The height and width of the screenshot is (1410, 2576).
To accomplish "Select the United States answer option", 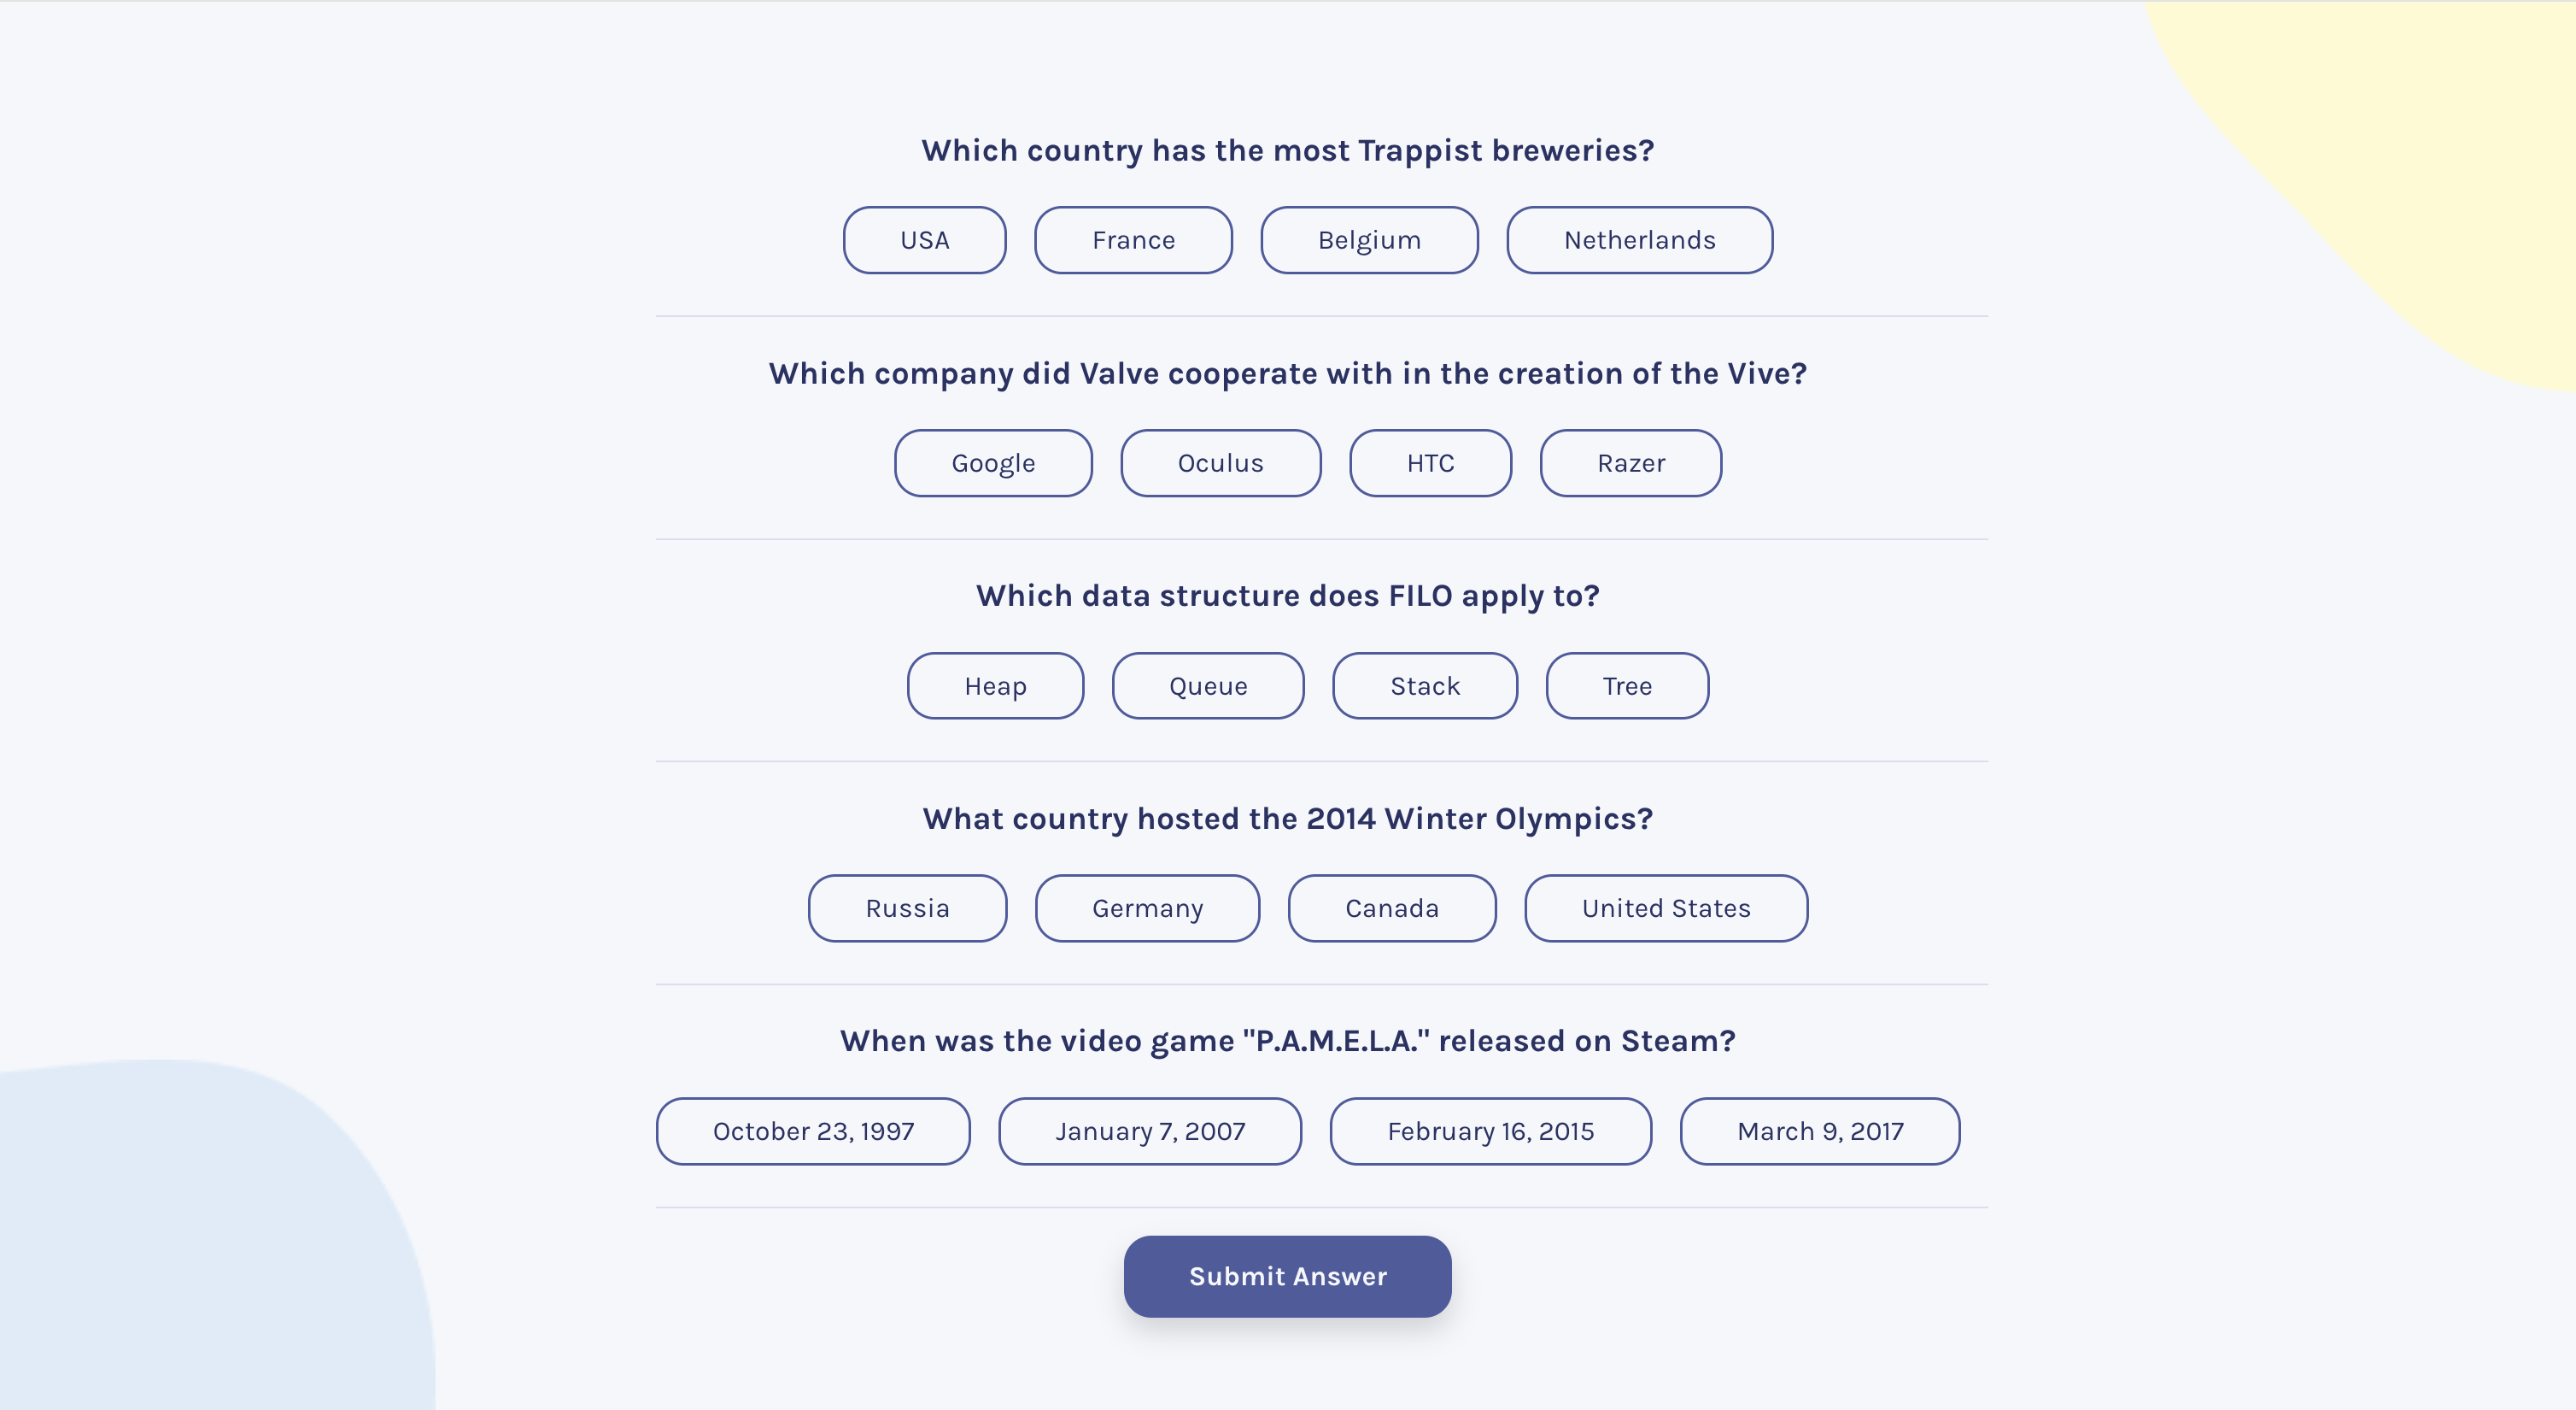I will click(x=1666, y=908).
